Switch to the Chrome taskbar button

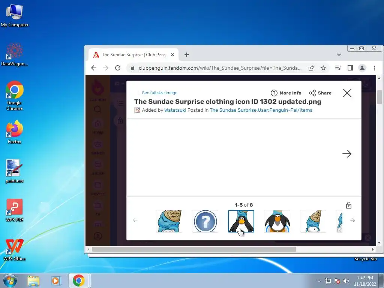pyautogui.click(x=79, y=280)
